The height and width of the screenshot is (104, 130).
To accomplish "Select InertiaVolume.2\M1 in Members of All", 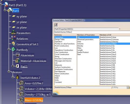I will coord(108,65).
